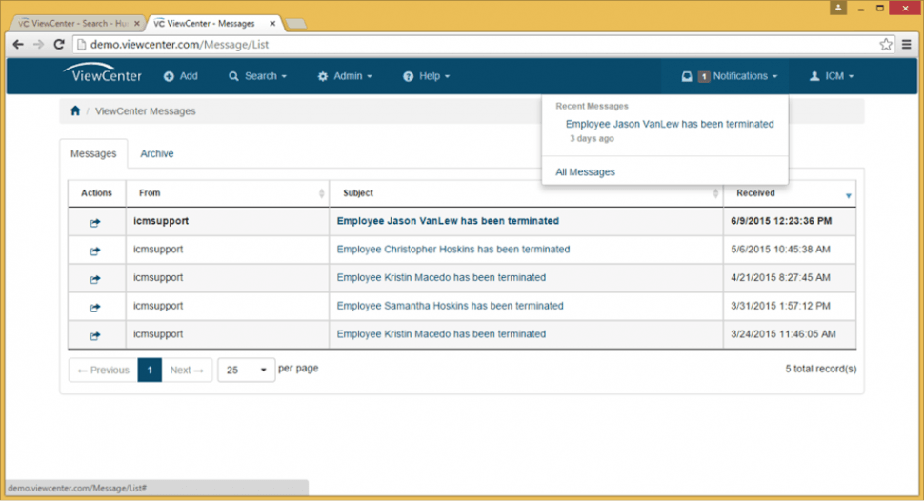Click the Next page button
The image size is (924, 501).
pos(187,370)
